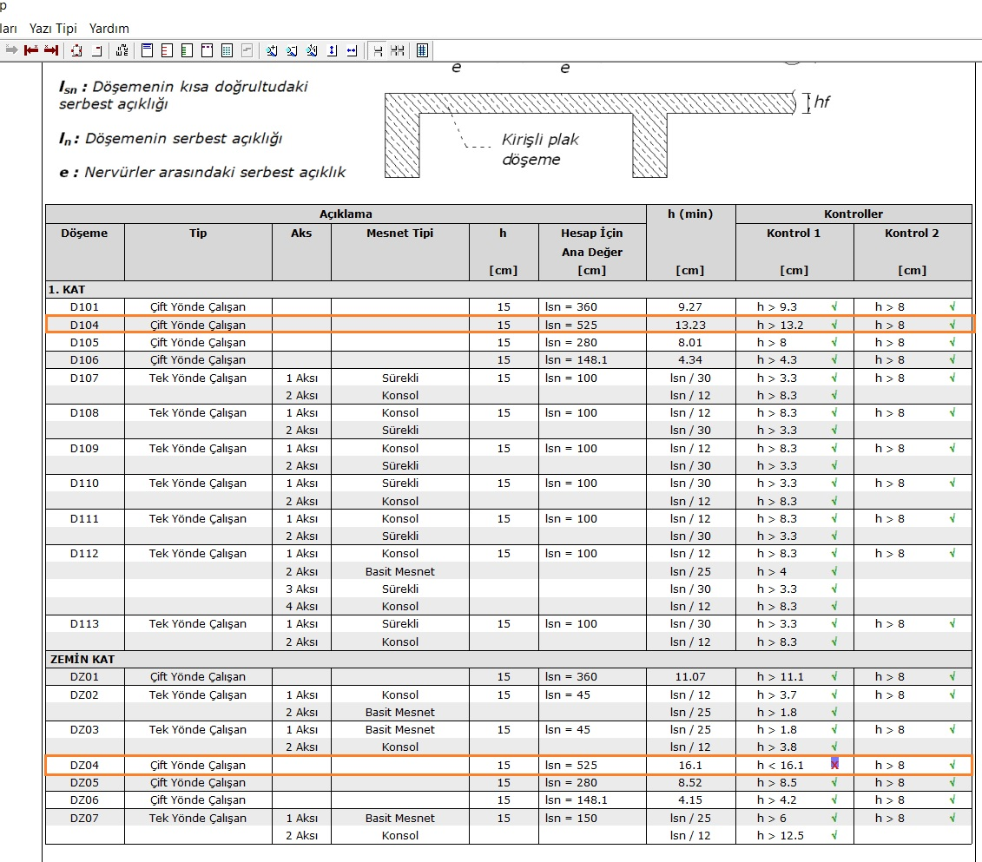This screenshot has width=982, height=862.
Task: Open the Yazı Tipi menu
Action: click(x=53, y=29)
